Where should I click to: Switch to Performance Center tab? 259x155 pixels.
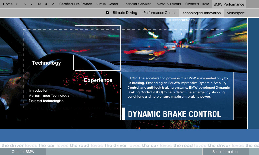coord(159,13)
